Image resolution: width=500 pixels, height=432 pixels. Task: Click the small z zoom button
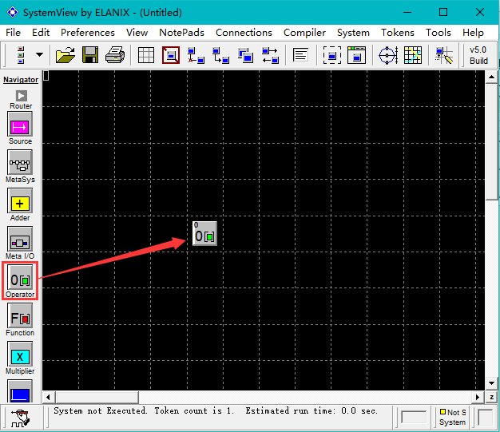click(x=491, y=397)
